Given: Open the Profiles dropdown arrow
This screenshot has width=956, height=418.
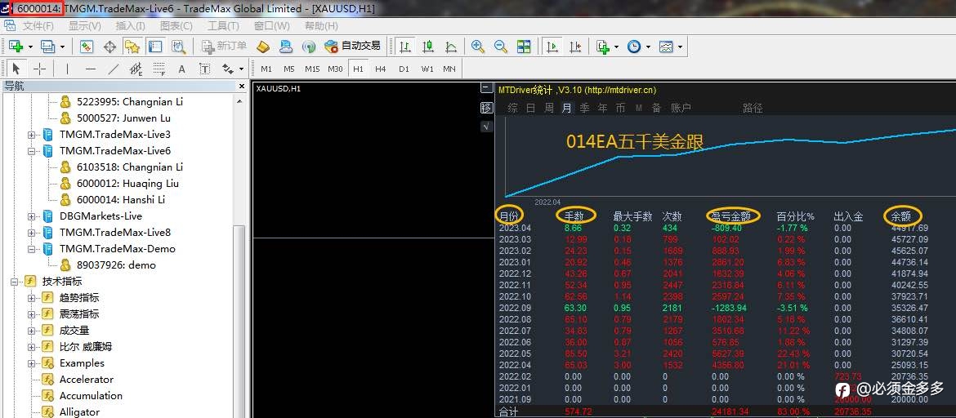Looking at the screenshot, I should point(62,47).
